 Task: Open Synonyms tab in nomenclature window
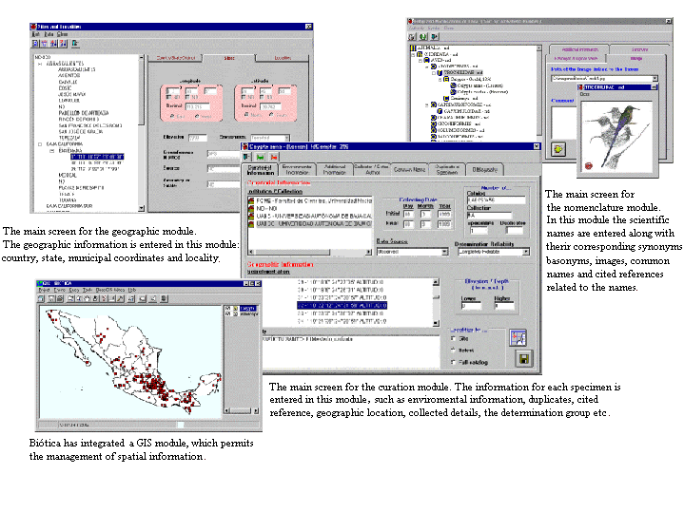click(639, 49)
